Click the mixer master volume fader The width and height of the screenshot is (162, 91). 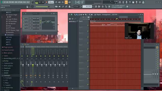pos(23,65)
